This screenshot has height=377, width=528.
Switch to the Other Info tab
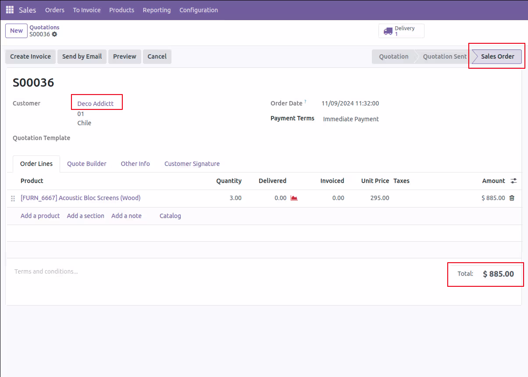135,164
